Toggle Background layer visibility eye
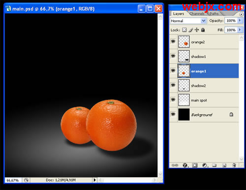Screen dimensions: 246x190 pos(173,114)
